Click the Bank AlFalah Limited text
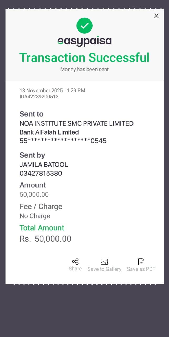Viewport: 169px width, 337px height. coord(49,132)
